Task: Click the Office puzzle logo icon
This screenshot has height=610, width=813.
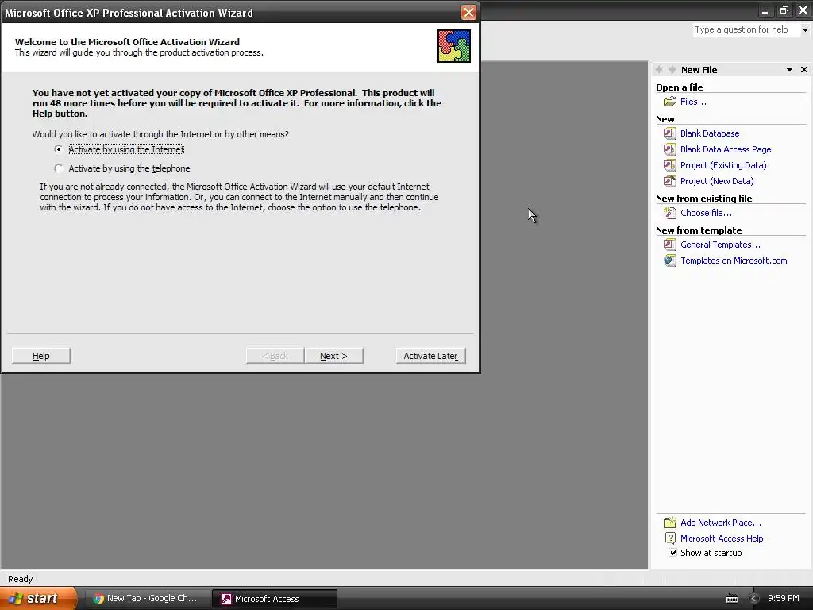Action: tap(453, 46)
